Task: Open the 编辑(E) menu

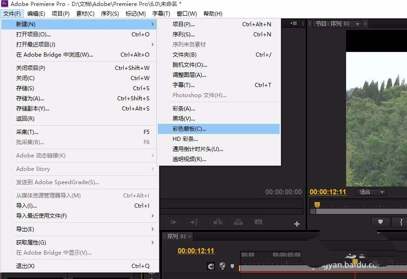Action: (x=36, y=14)
